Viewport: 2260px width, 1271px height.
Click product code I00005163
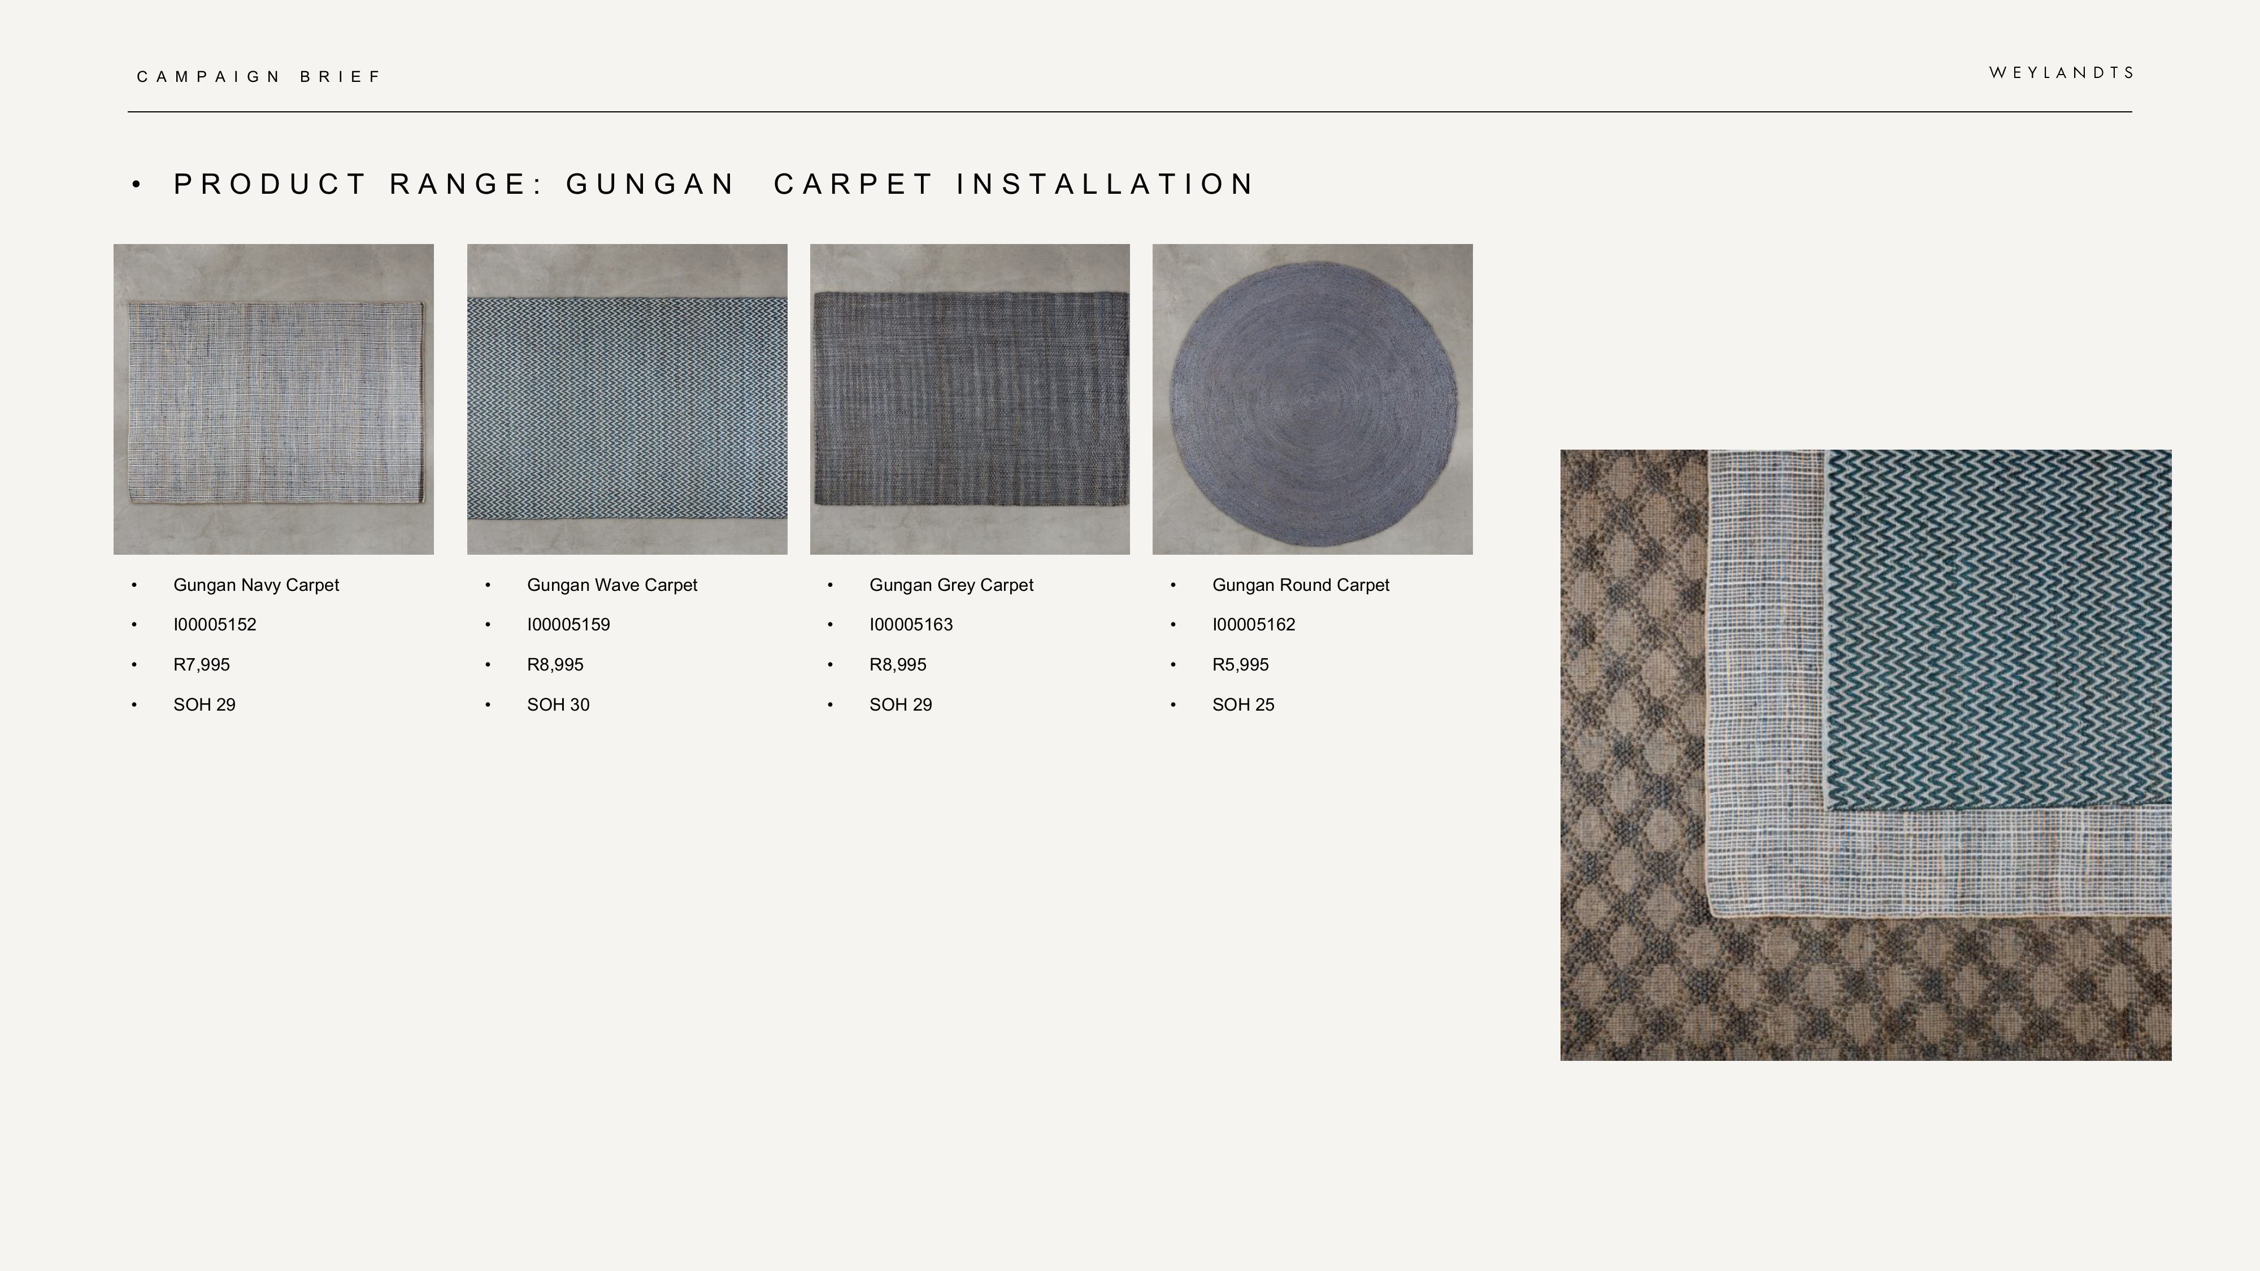click(x=911, y=625)
